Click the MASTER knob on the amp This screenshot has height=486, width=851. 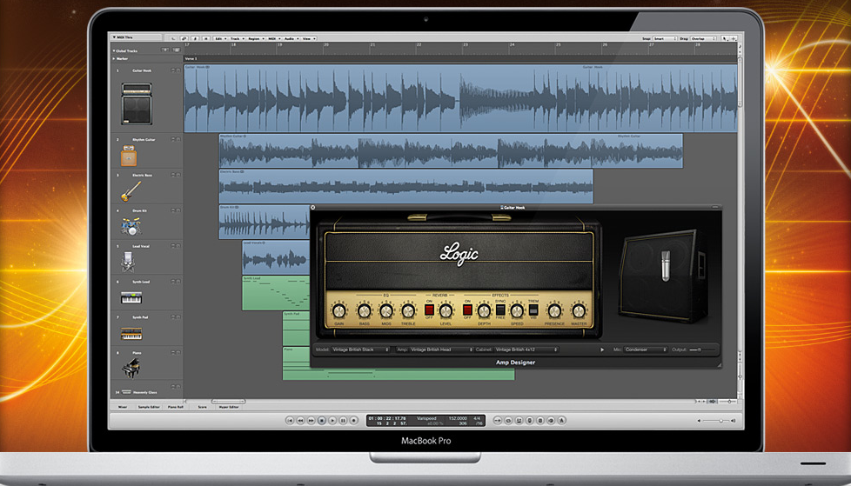coord(580,310)
